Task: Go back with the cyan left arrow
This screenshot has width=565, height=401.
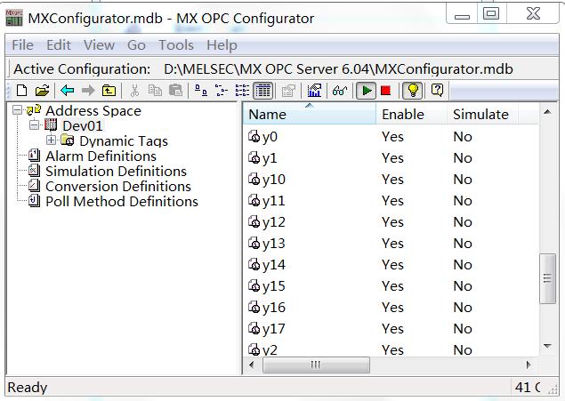Action: pyautogui.click(x=68, y=91)
